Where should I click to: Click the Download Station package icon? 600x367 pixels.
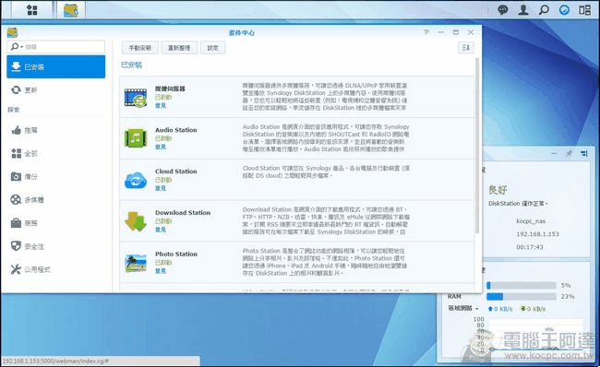(x=136, y=221)
